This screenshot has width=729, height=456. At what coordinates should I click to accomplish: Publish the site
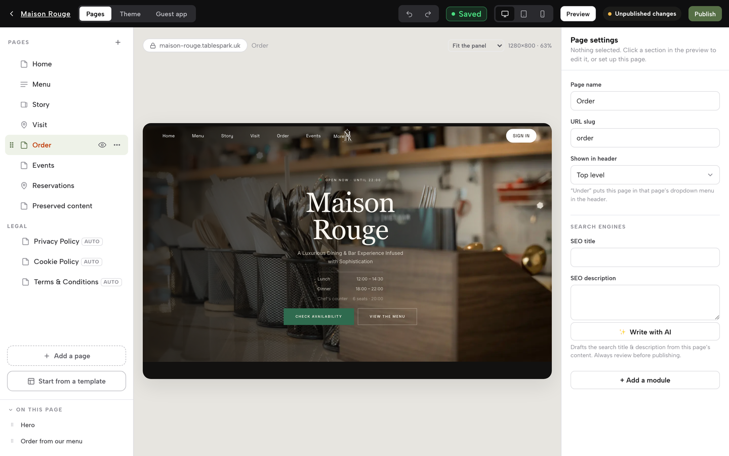pos(705,14)
